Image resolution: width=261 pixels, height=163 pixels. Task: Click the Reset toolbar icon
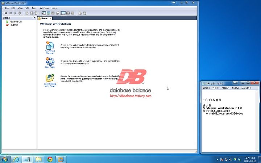pyautogui.click(x=20, y=13)
